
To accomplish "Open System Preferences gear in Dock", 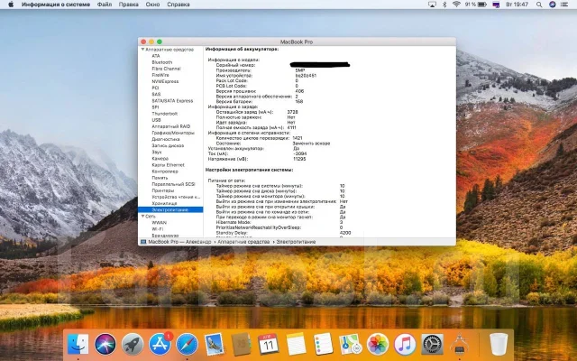I will point(432,344).
